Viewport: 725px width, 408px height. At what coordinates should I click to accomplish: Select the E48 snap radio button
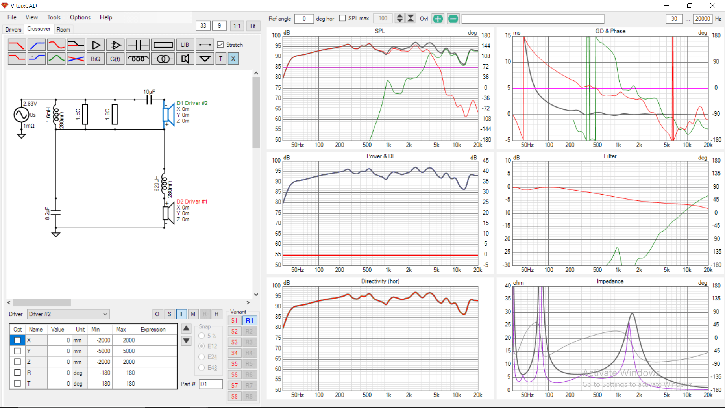[x=202, y=367]
